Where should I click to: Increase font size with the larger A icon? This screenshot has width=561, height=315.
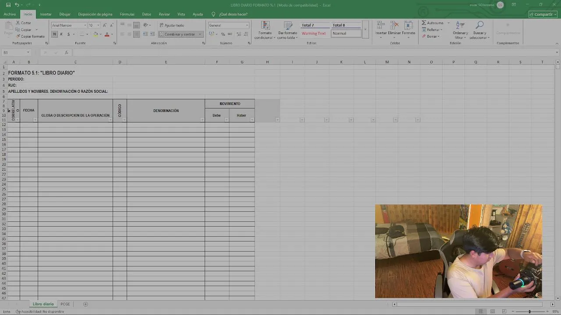coord(104,25)
